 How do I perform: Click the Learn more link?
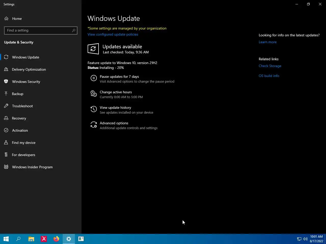tap(267, 42)
